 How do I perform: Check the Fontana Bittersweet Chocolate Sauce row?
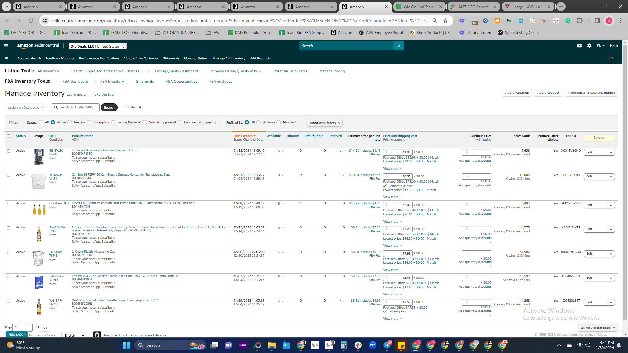tap(9, 151)
